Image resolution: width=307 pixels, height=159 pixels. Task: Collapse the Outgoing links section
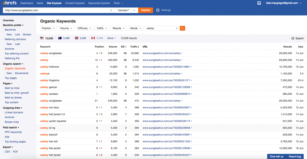13,108
